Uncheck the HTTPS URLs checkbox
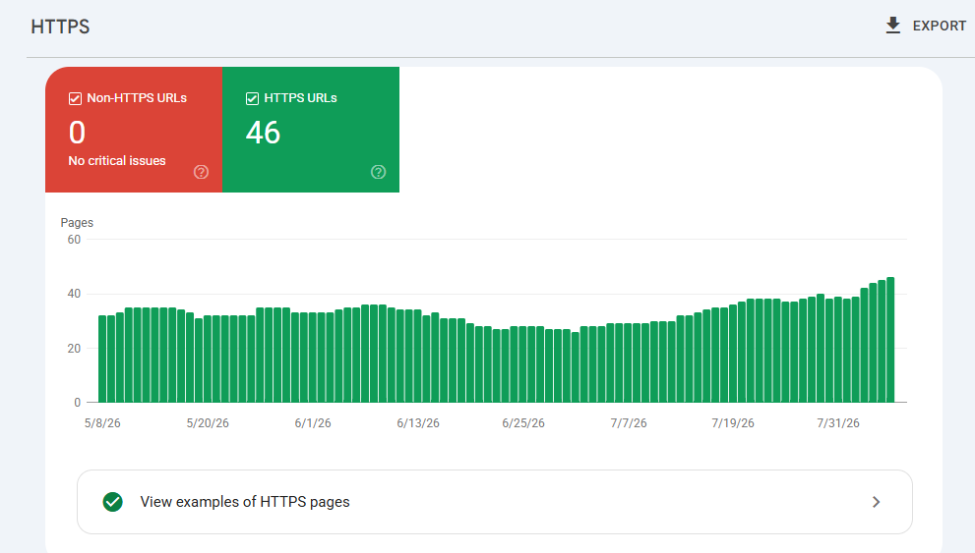The width and height of the screenshot is (975, 553). tap(252, 98)
